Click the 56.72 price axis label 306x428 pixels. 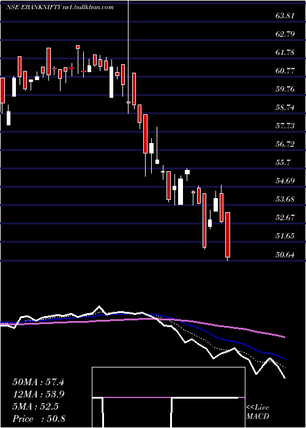285,144
